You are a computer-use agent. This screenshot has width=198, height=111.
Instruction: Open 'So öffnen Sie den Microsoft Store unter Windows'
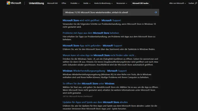point(88,84)
